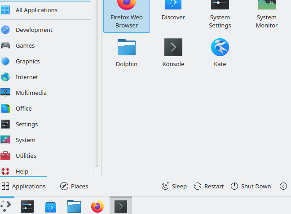Click the Multimedia monitor icon
The height and width of the screenshot is (214, 291).
coord(5,93)
